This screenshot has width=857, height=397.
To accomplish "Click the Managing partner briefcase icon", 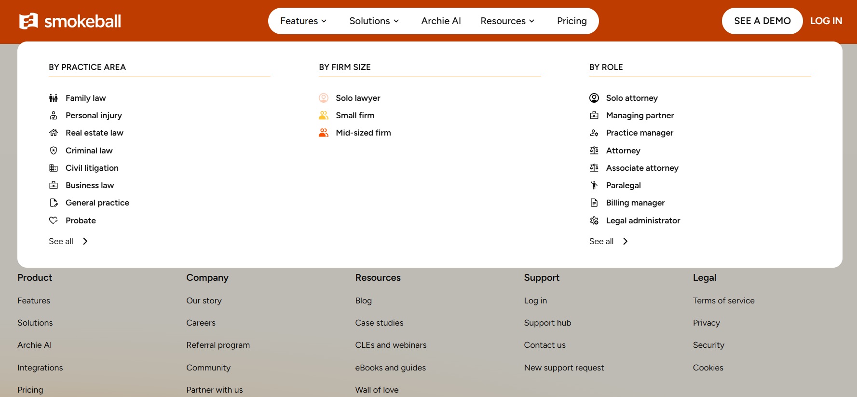I will [594, 115].
